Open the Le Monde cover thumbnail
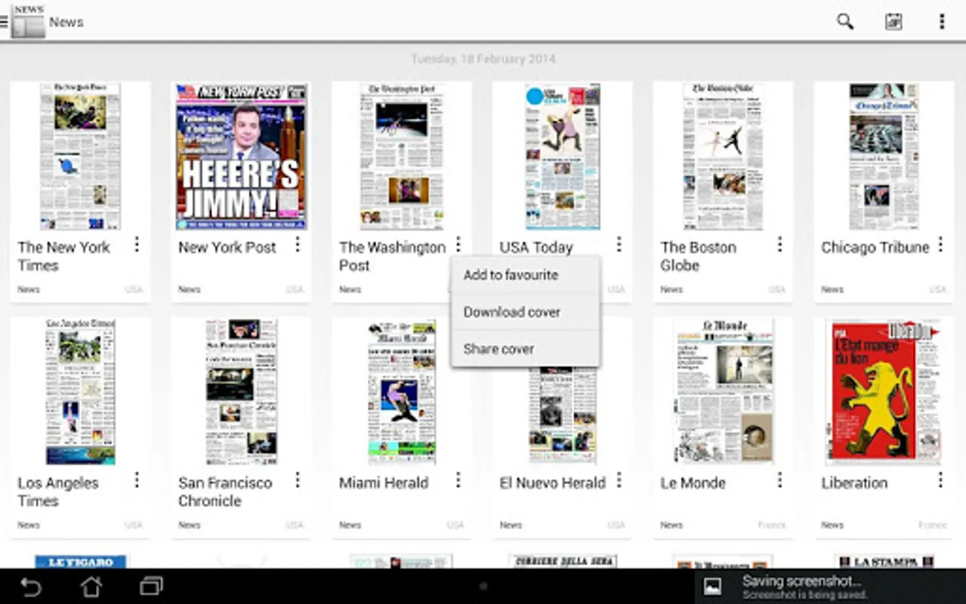This screenshot has width=966, height=604. point(723,392)
